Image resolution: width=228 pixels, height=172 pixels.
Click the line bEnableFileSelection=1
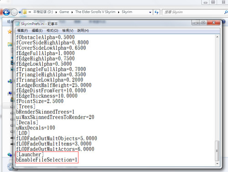(47, 160)
